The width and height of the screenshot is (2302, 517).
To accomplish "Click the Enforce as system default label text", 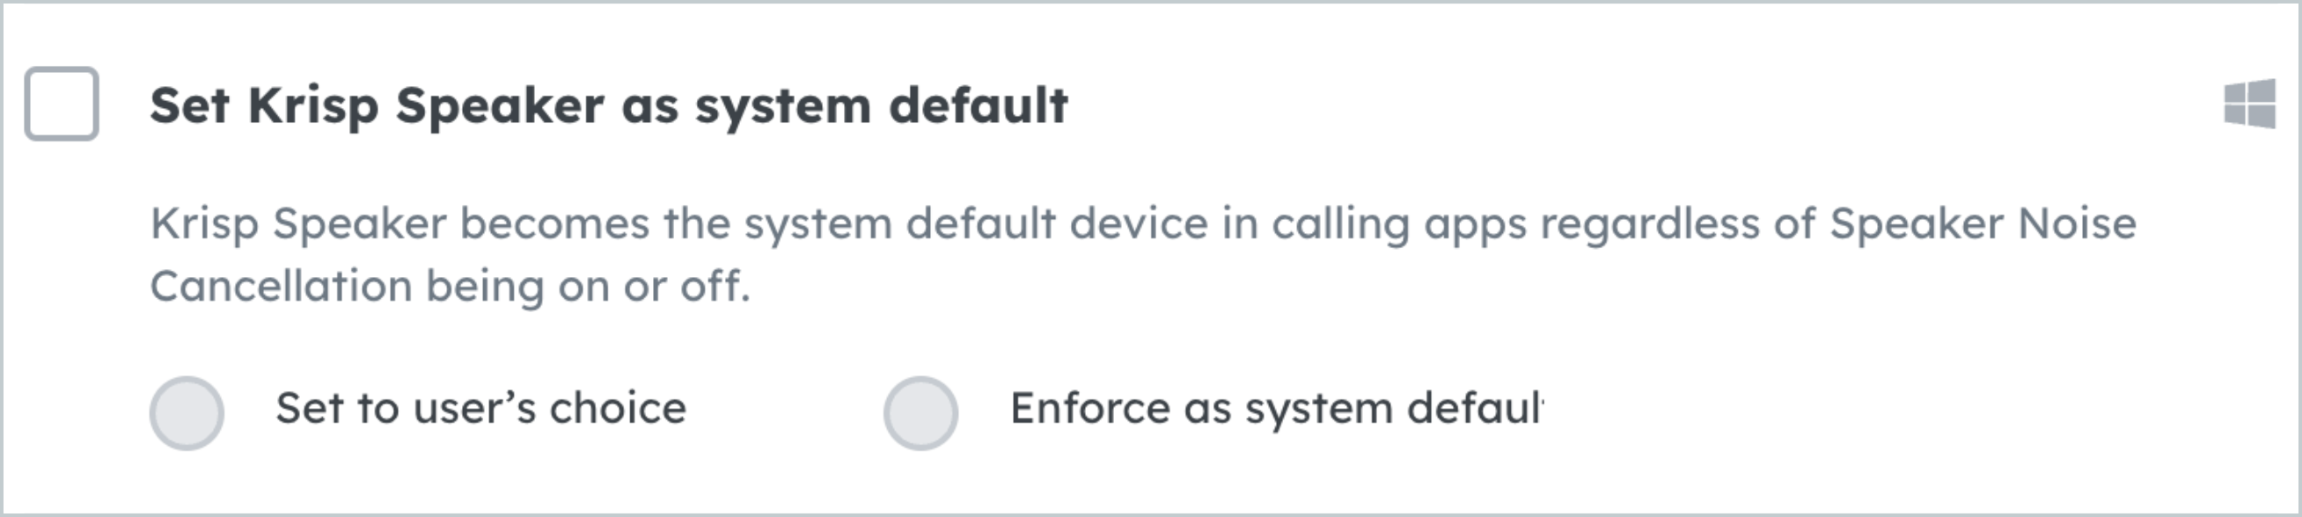I will pos(1276,409).
